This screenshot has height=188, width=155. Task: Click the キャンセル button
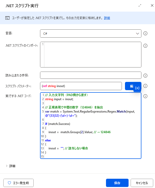coord(142,183)
